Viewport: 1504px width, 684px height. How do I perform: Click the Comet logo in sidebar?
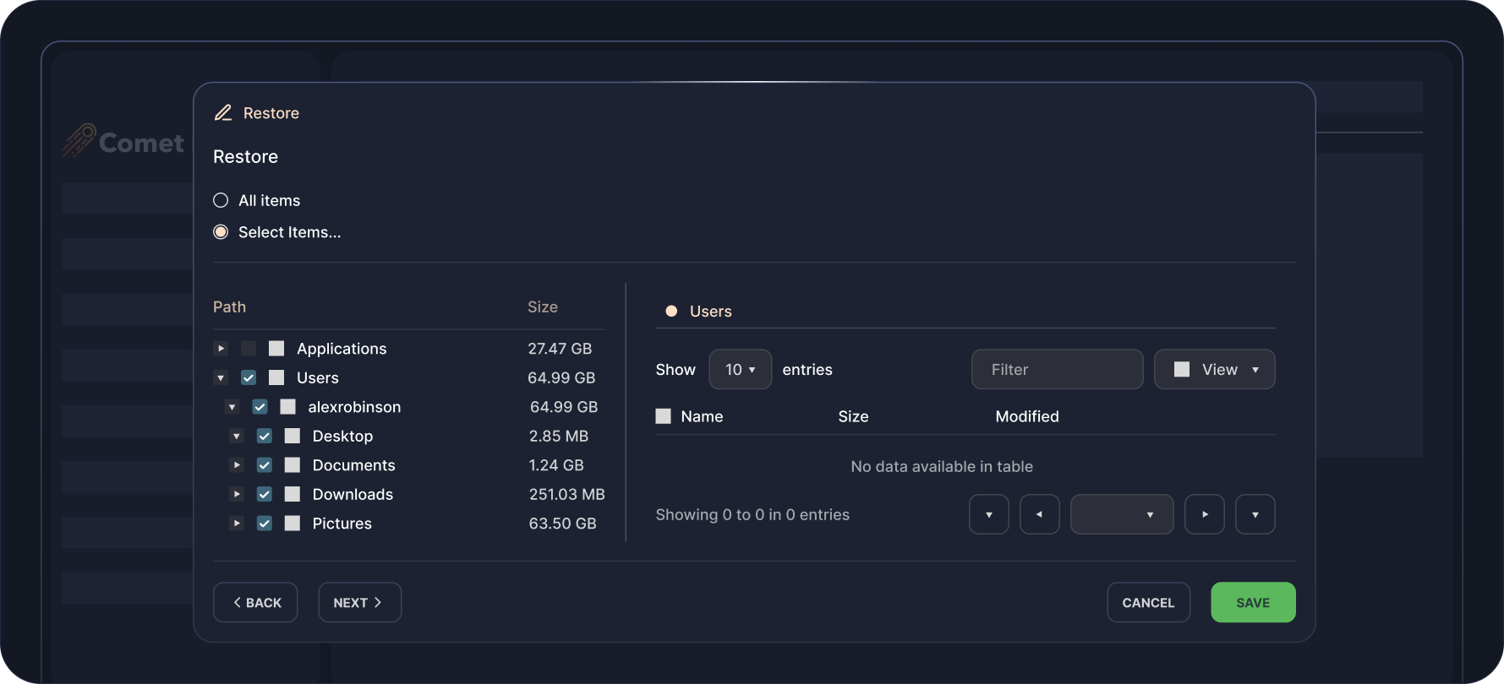pyautogui.click(x=123, y=142)
